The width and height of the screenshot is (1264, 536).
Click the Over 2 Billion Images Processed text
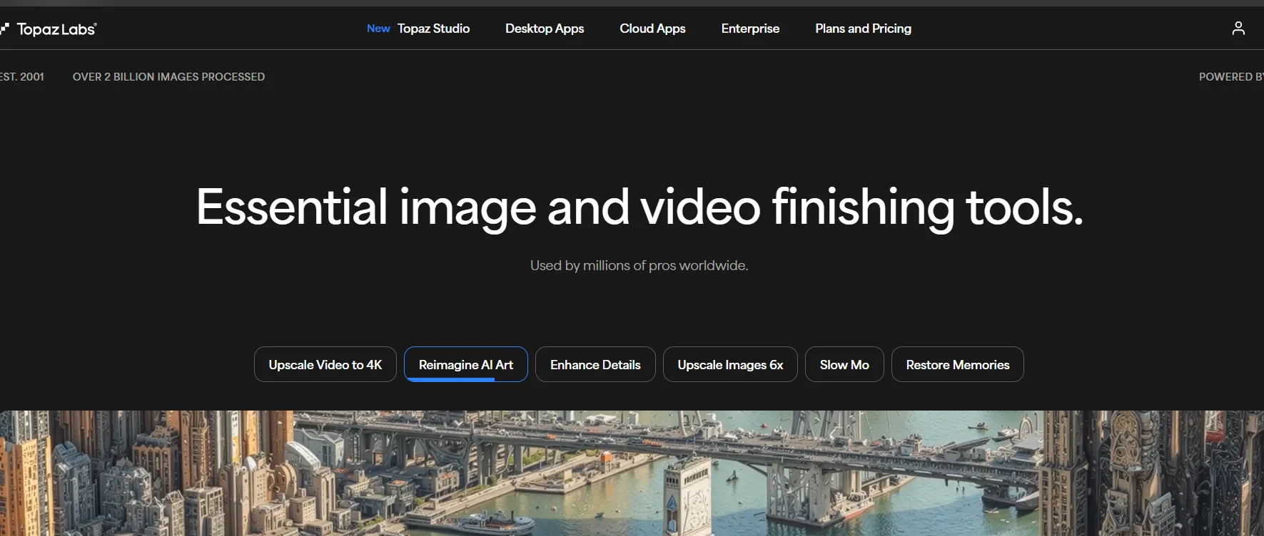(168, 77)
